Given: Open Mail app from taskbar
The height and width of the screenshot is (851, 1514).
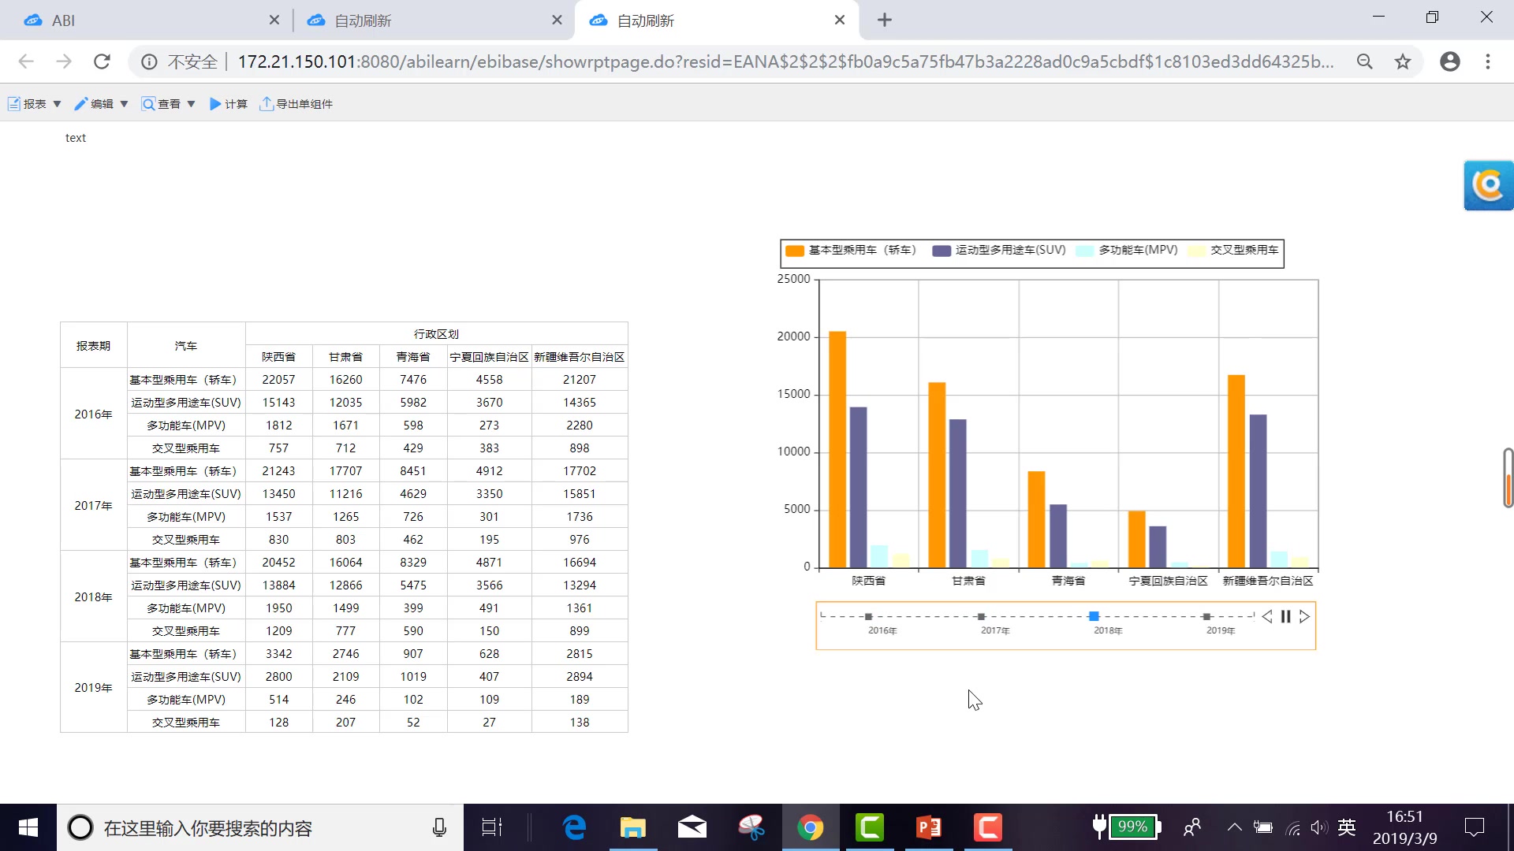Looking at the screenshot, I should (x=692, y=827).
